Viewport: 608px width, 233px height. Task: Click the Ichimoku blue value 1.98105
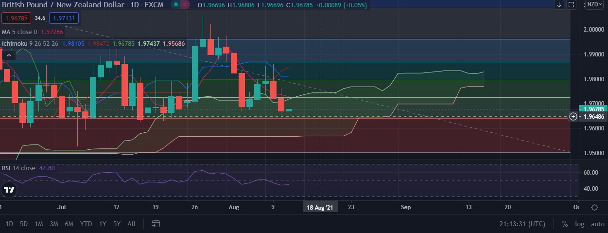(73, 44)
